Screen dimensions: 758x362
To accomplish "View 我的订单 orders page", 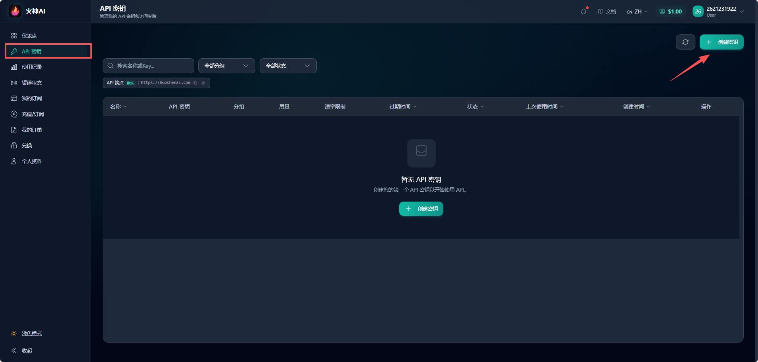I will pos(46,130).
